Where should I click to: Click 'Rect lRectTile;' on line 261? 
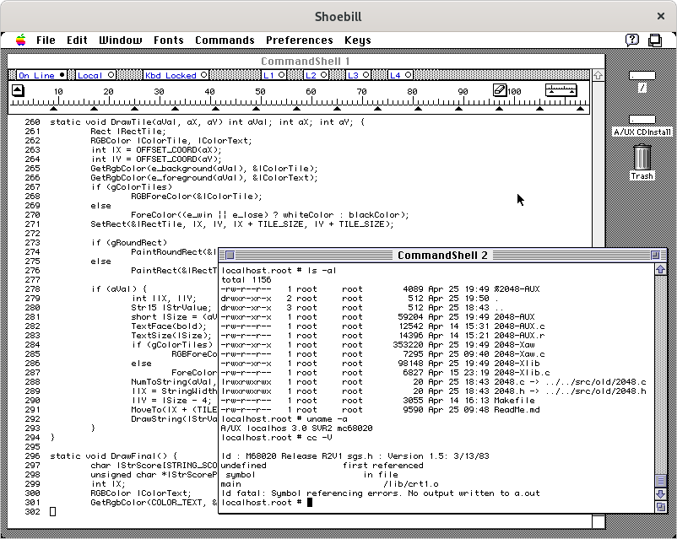coord(127,132)
